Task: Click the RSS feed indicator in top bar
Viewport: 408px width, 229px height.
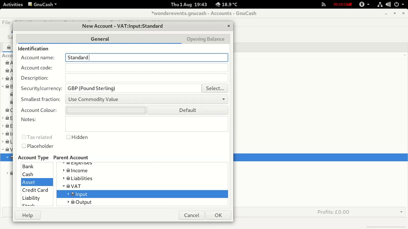Action: click(324, 4)
